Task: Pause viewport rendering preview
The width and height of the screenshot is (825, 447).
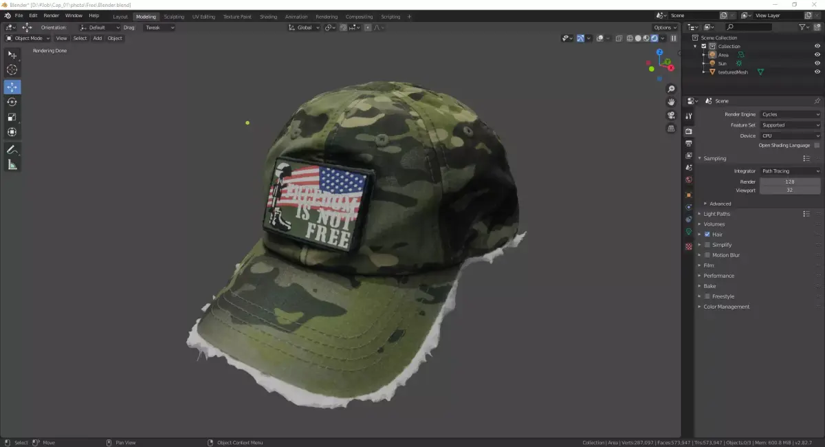Action: [673, 39]
